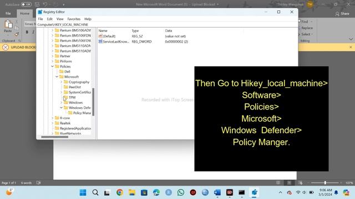
Task: Open Word's File tab
Action: tap(8, 13)
